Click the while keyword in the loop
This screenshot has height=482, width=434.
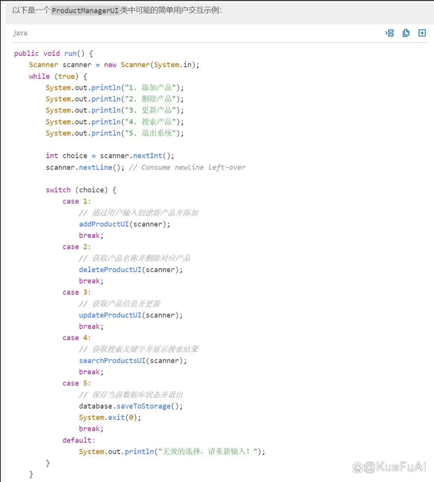(x=39, y=76)
